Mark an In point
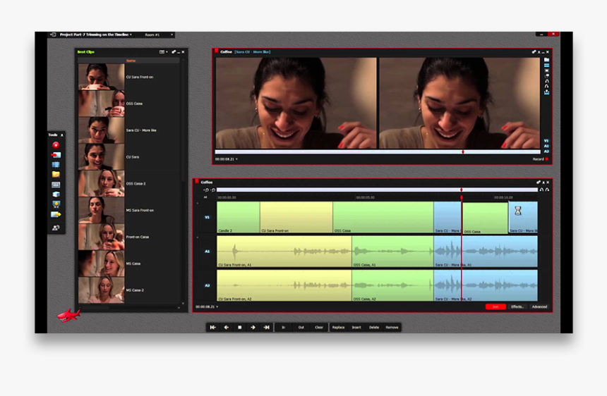The image size is (607, 396). (x=283, y=327)
